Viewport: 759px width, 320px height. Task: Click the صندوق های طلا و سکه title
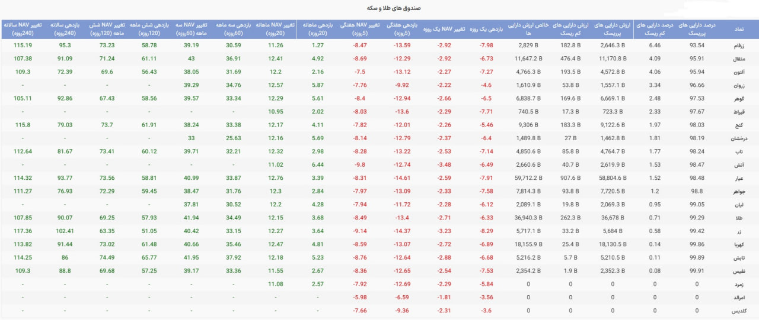coord(379,8)
